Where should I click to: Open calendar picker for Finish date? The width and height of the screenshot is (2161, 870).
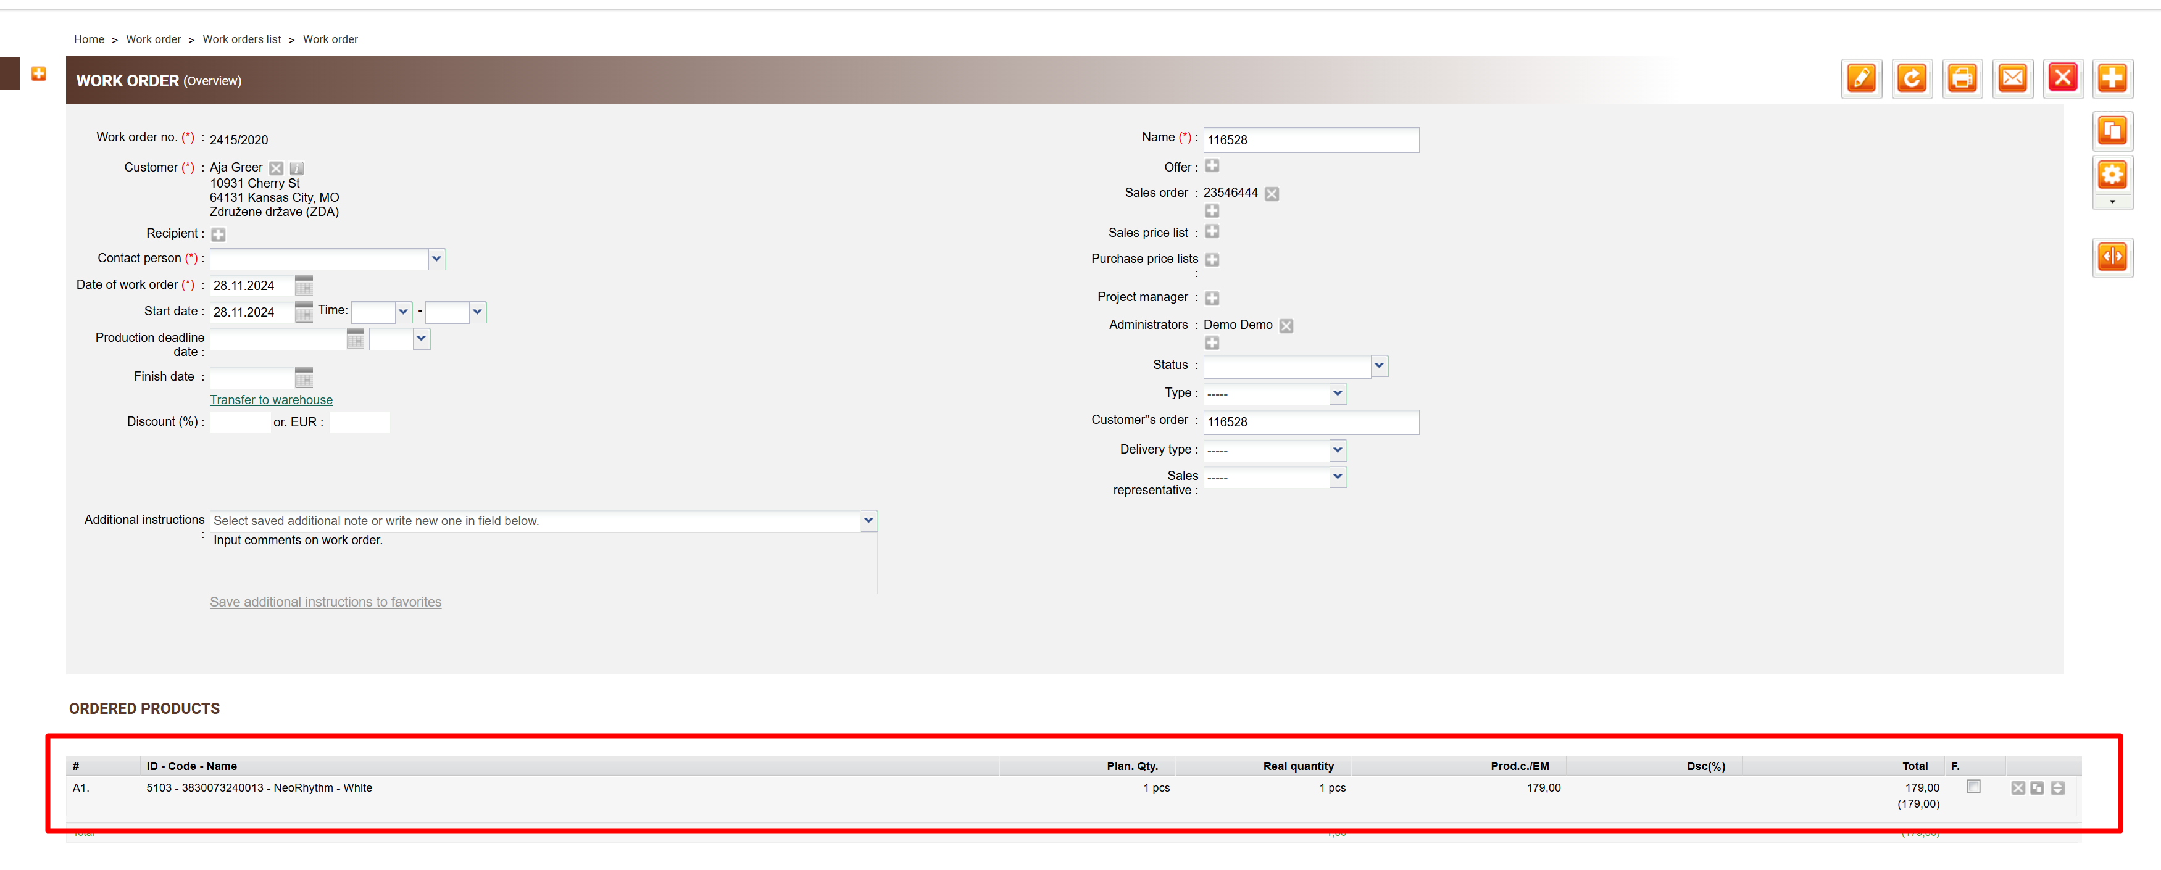[304, 378]
